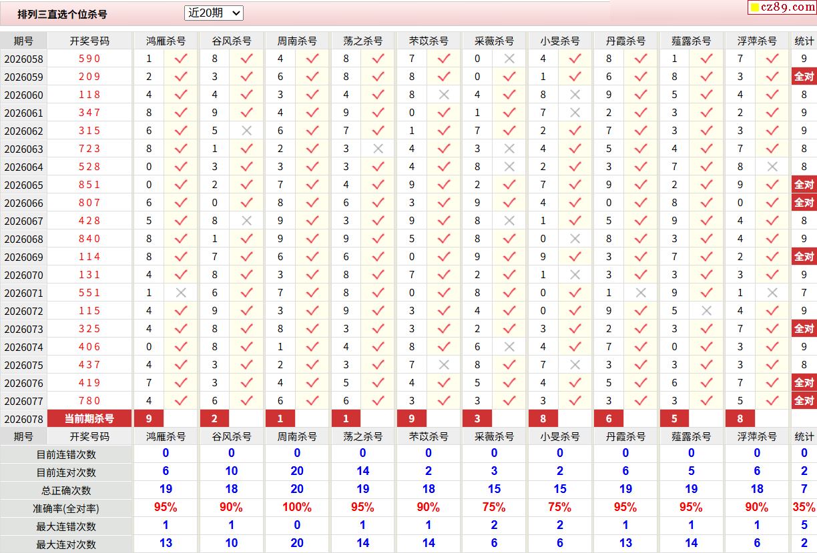Click the 最大连对次数 row label
817x553 pixels.
click(66, 544)
